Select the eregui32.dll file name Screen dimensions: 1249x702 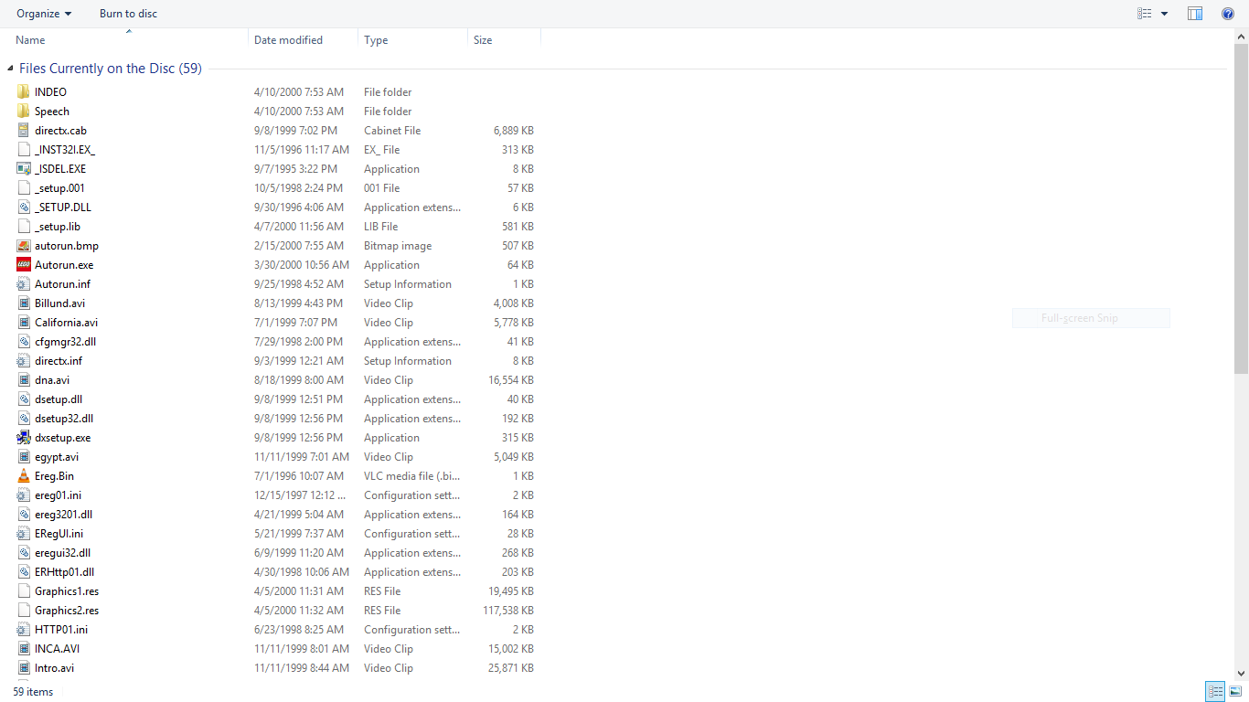pos(62,552)
